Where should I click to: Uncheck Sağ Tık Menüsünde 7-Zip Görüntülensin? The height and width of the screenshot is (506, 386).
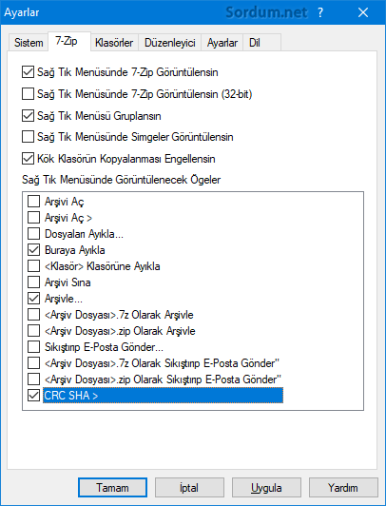pyautogui.click(x=28, y=72)
